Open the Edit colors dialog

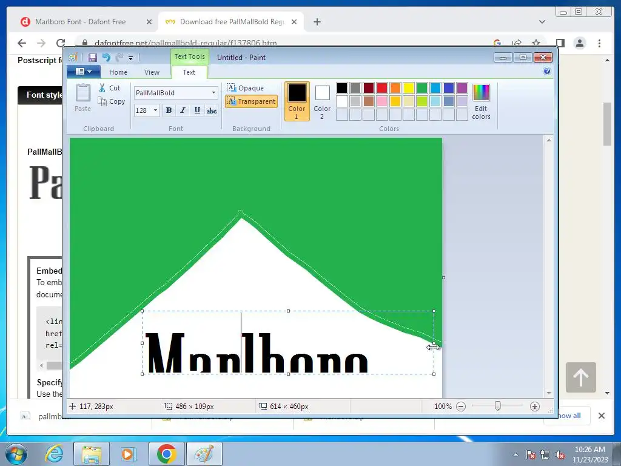coord(481,101)
